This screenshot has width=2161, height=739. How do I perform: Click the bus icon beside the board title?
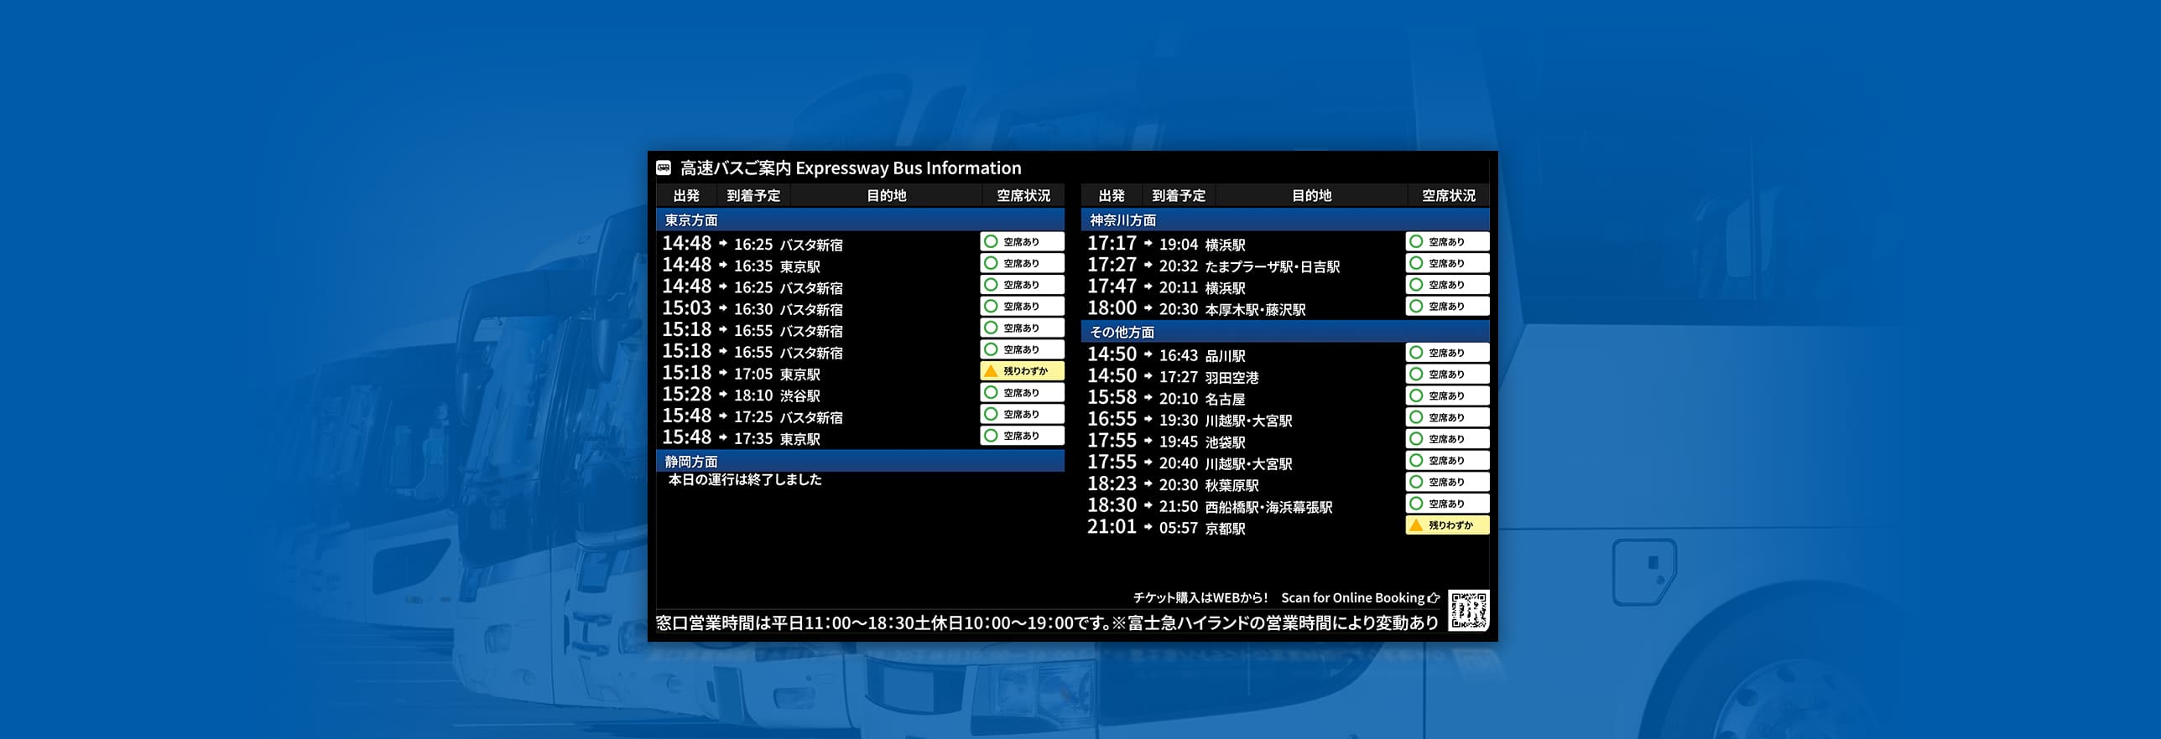[664, 168]
